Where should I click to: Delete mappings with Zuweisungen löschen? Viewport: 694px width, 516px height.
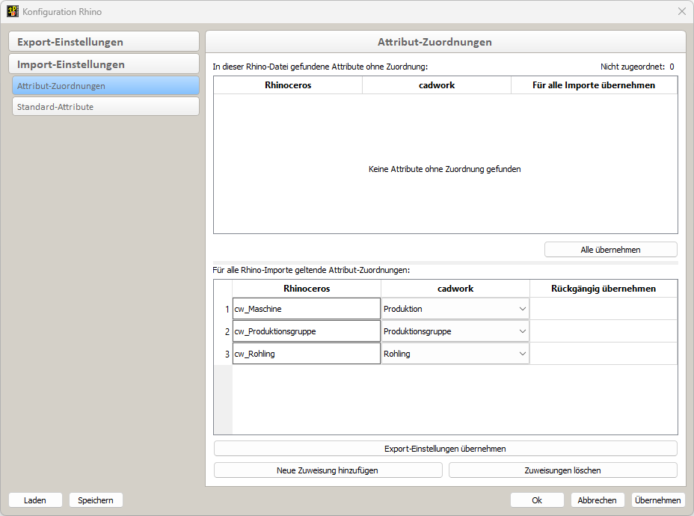coord(563,470)
